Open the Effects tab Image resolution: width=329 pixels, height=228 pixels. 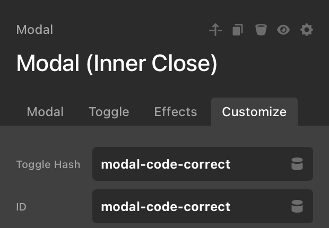coord(175,112)
